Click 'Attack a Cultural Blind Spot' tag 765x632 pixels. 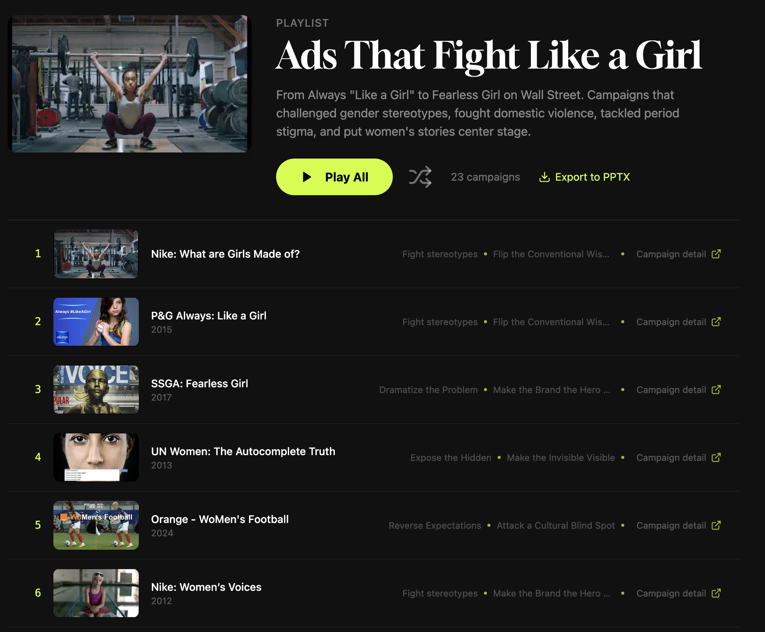click(x=556, y=526)
